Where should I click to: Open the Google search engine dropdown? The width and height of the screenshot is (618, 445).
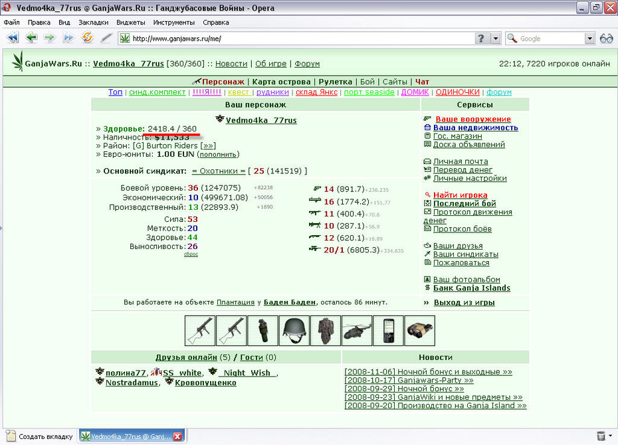589,39
